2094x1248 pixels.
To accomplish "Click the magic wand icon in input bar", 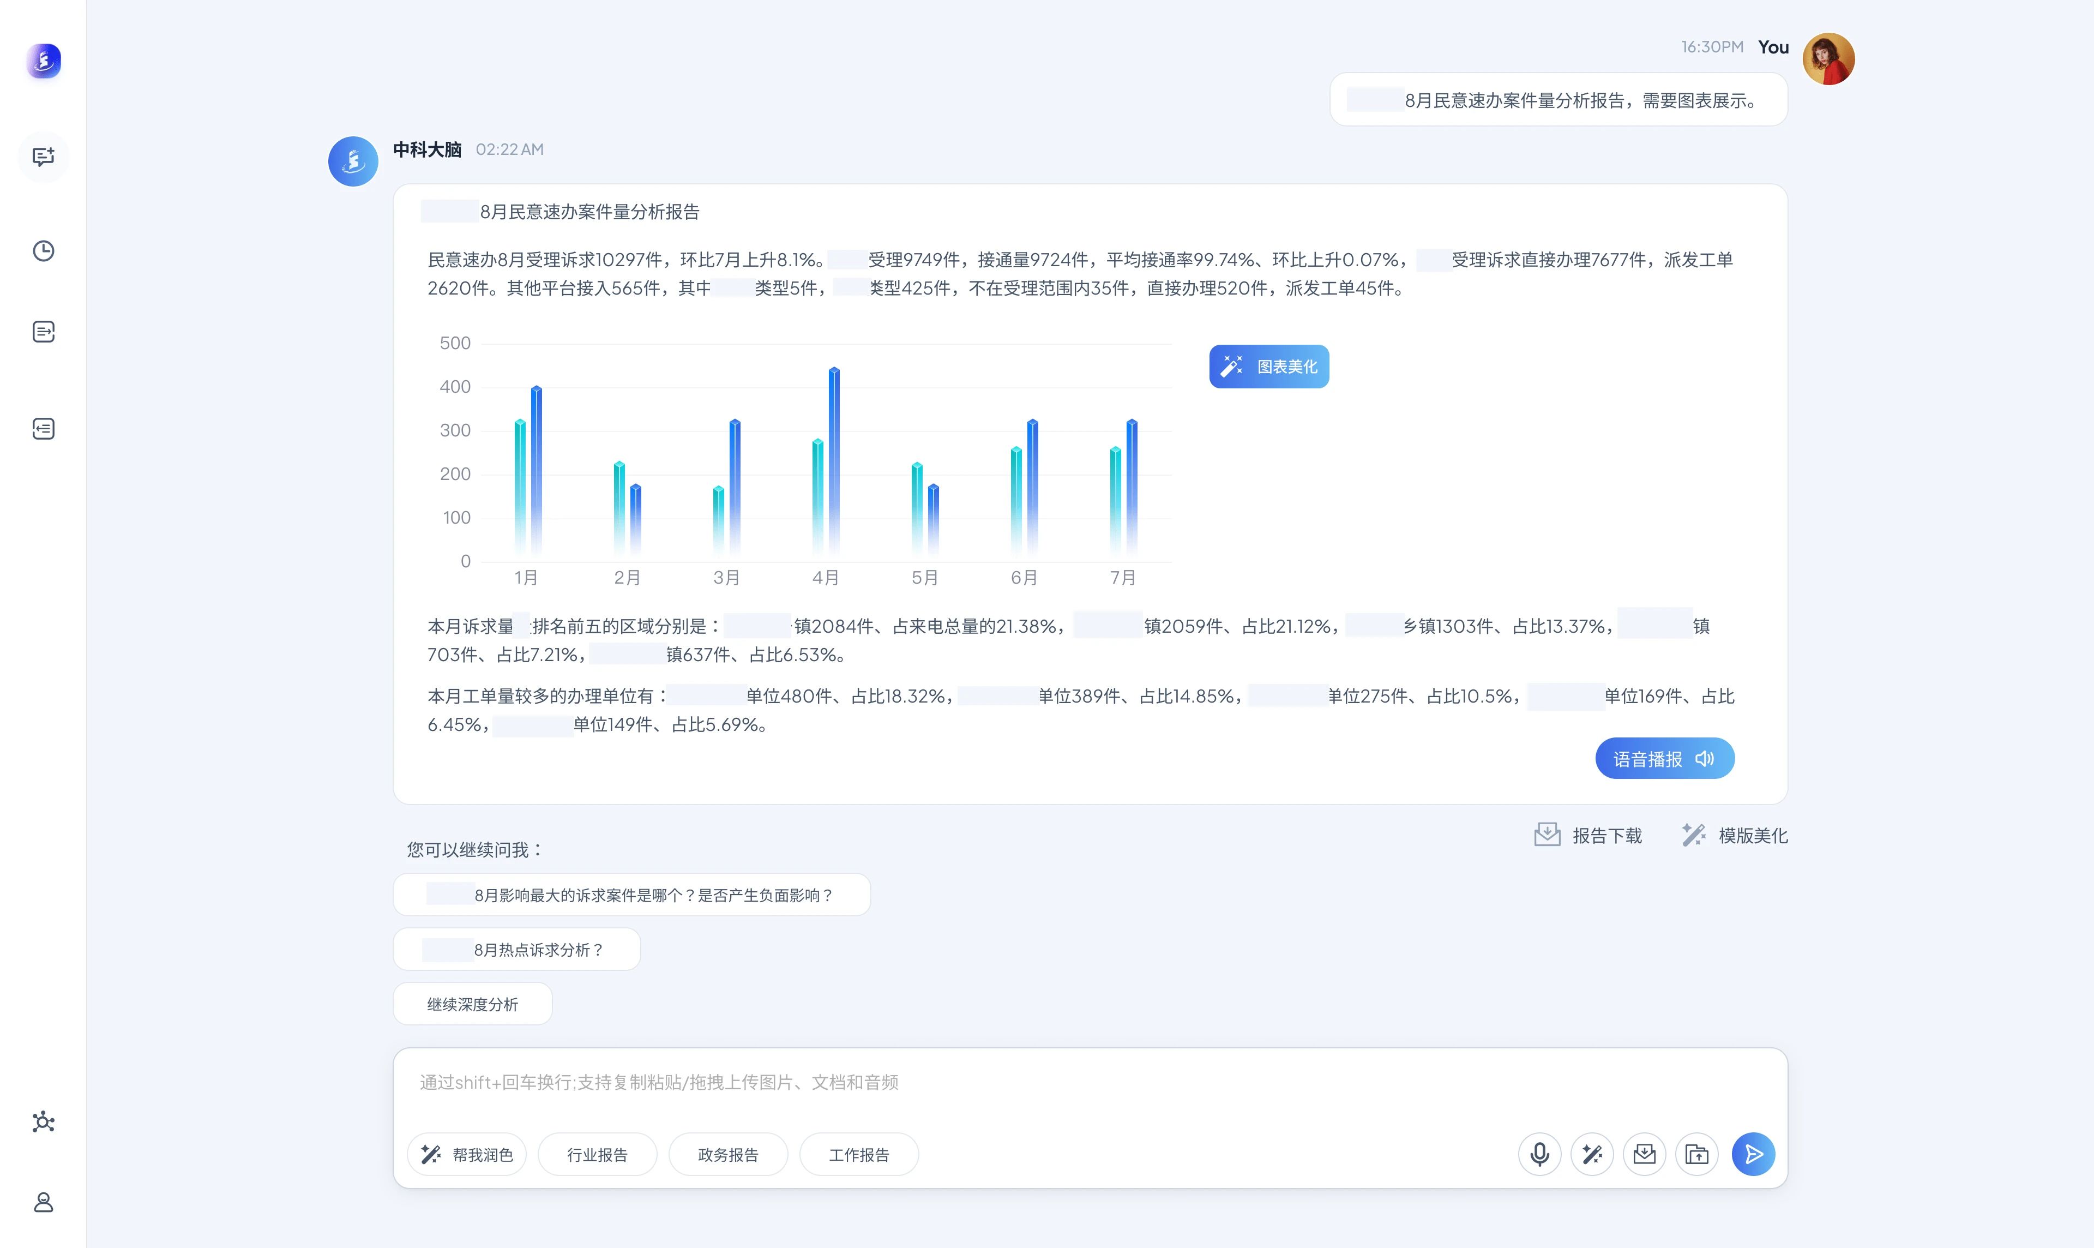I will pos(1591,1154).
